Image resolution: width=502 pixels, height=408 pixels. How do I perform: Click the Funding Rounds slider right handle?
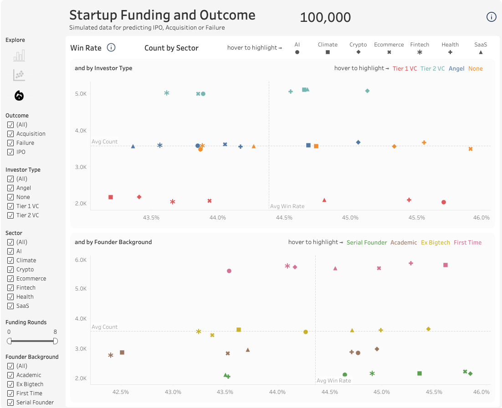point(56,341)
